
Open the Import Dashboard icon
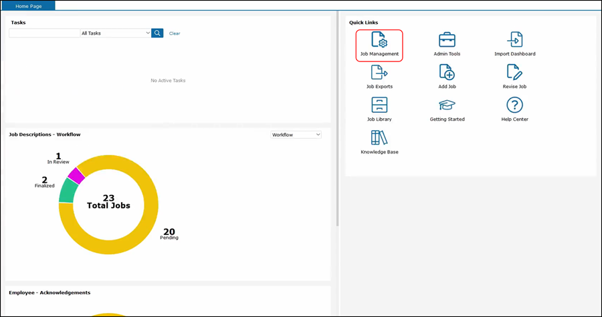point(514,40)
